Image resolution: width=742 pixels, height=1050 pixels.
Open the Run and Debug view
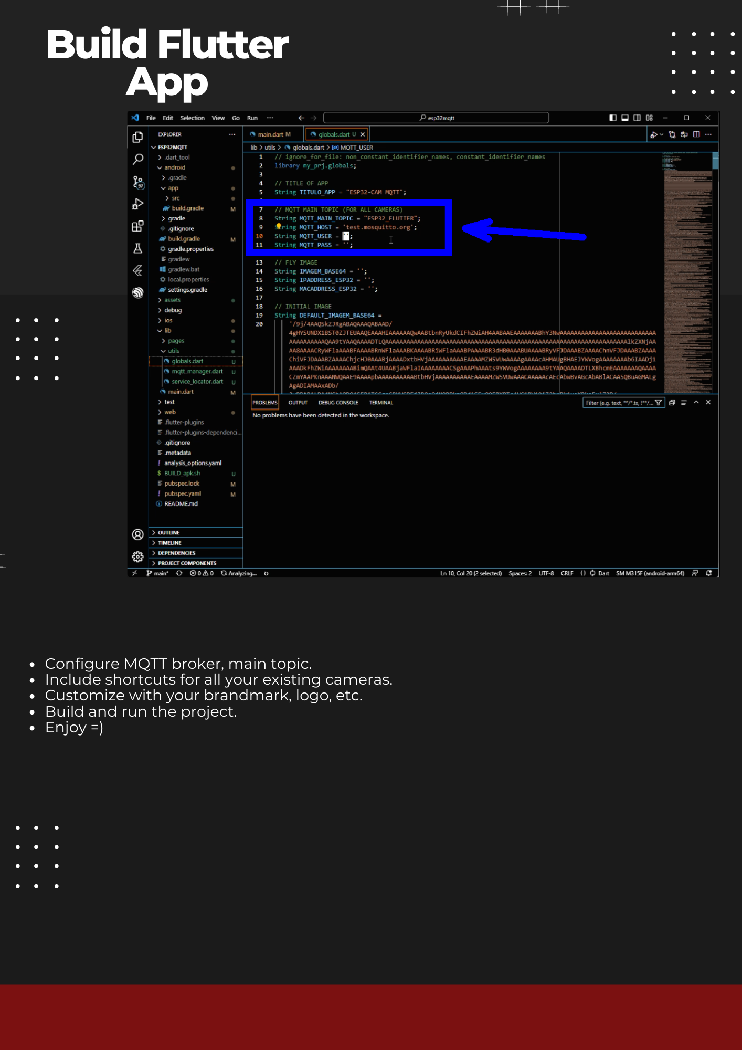[x=137, y=204]
